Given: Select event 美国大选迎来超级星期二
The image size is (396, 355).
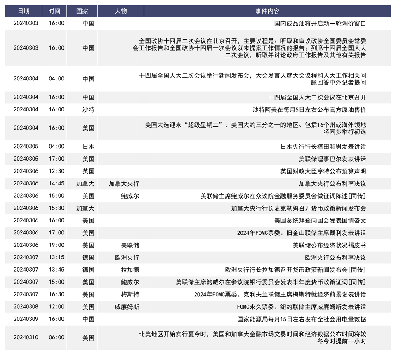Looking at the screenshot, I should click(x=256, y=128).
